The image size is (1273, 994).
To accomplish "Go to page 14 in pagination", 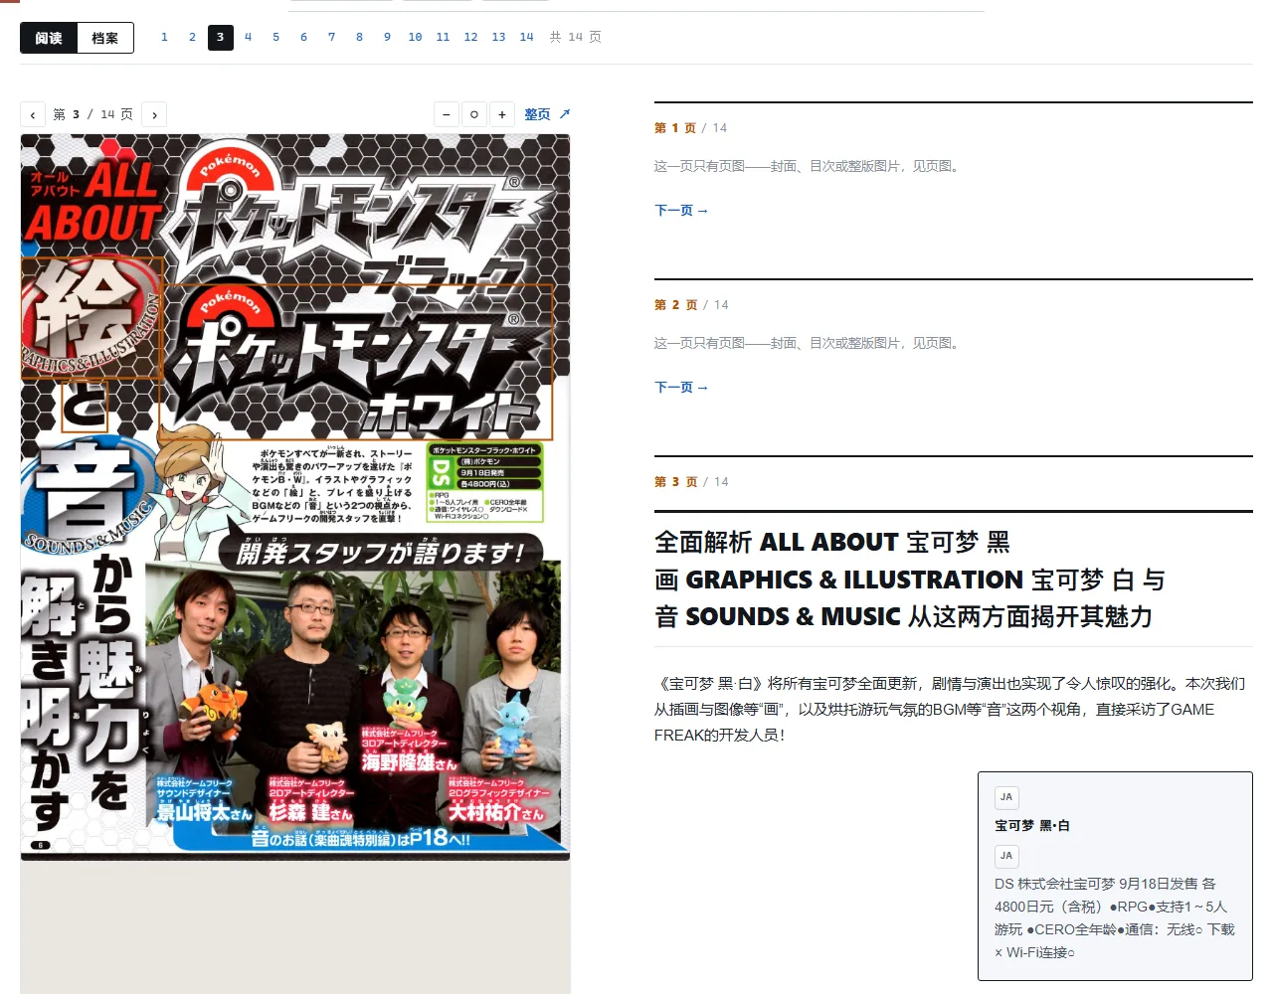I will click(526, 37).
